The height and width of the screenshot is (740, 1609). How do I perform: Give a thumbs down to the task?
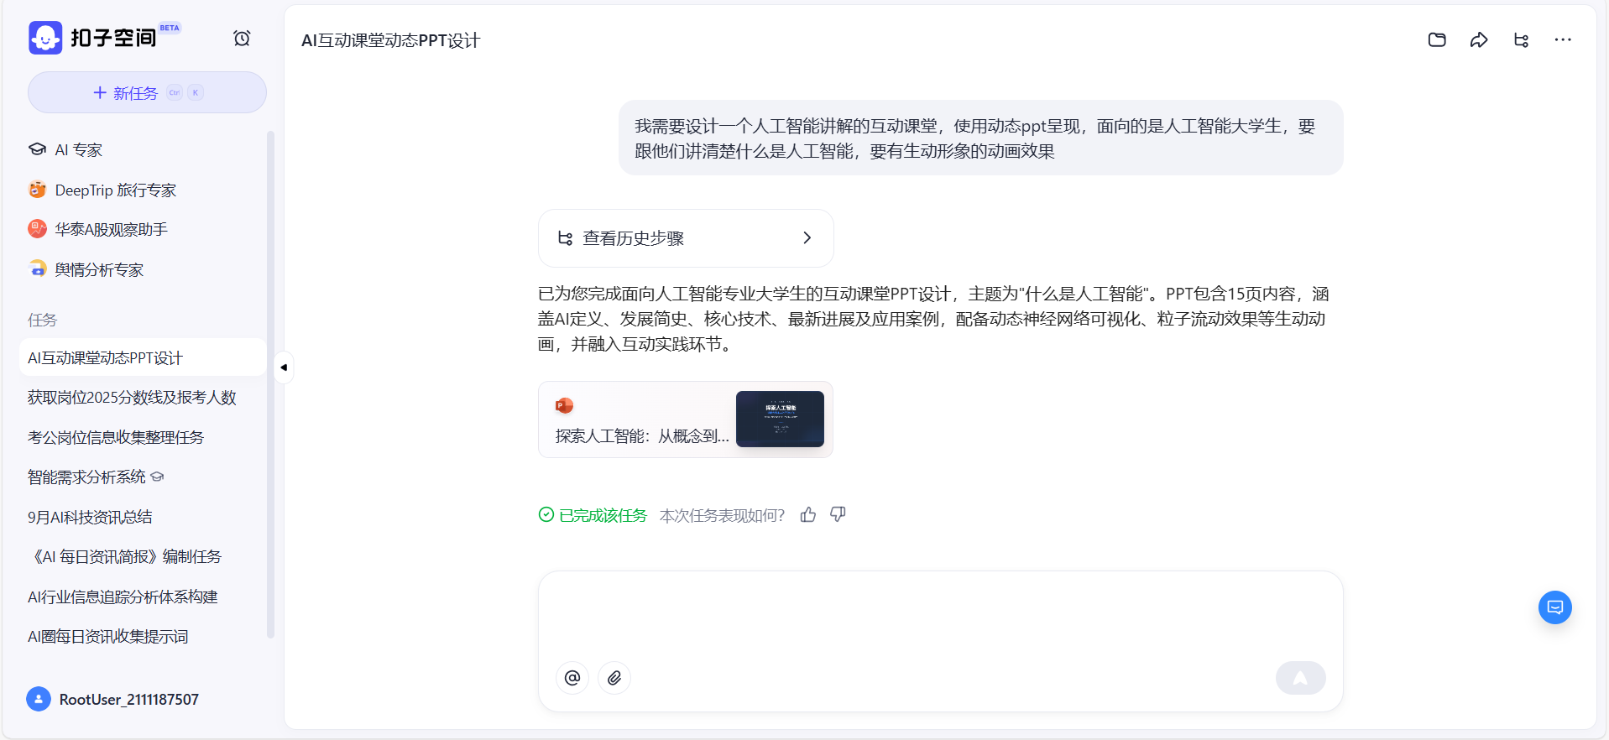tap(838, 515)
